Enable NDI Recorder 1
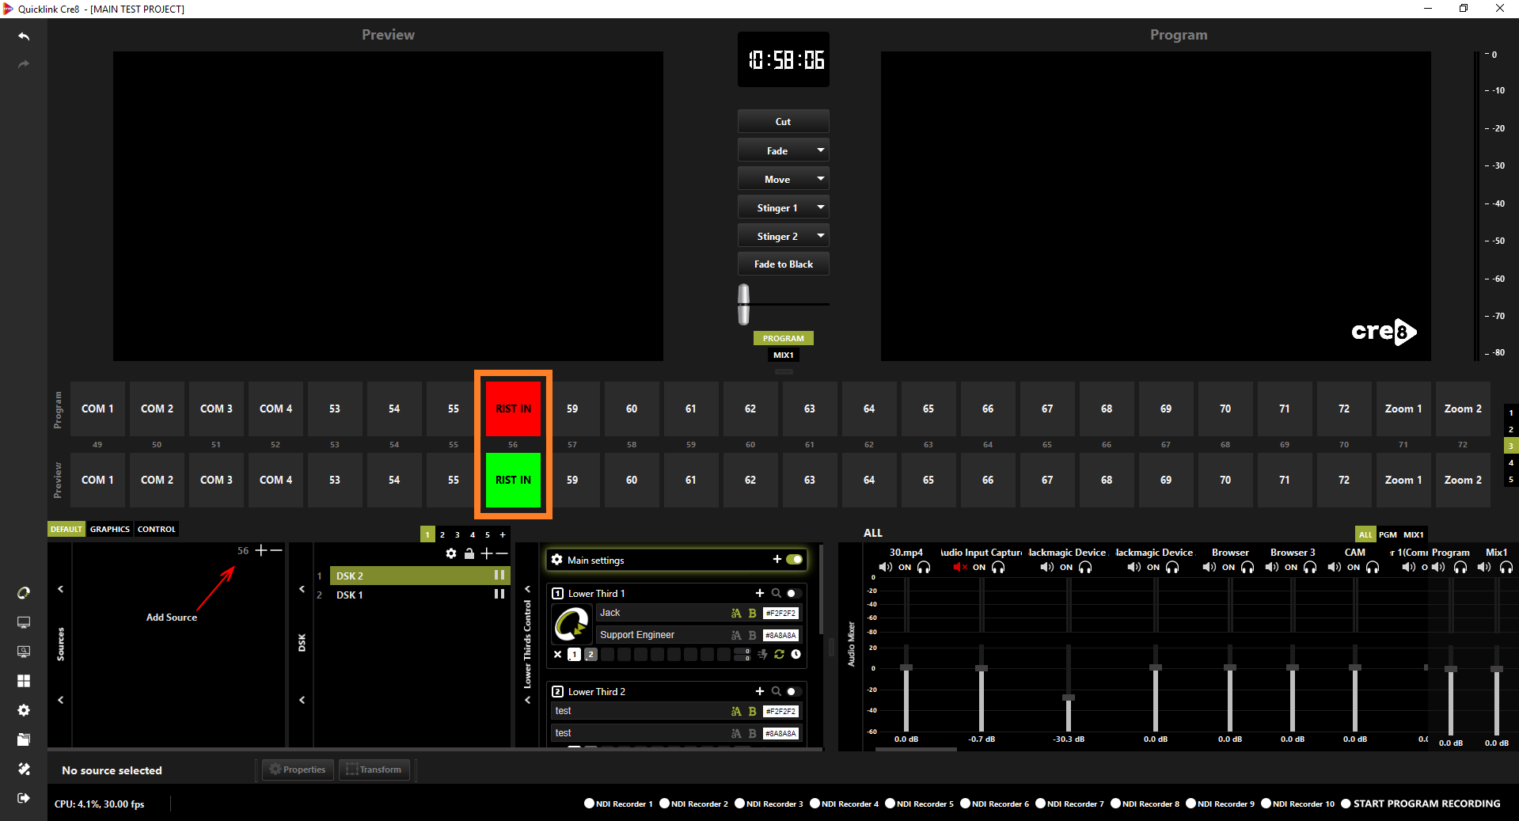Image resolution: width=1519 pixels, height=821 pixels. pyautogui.click(x=589, y=804)
